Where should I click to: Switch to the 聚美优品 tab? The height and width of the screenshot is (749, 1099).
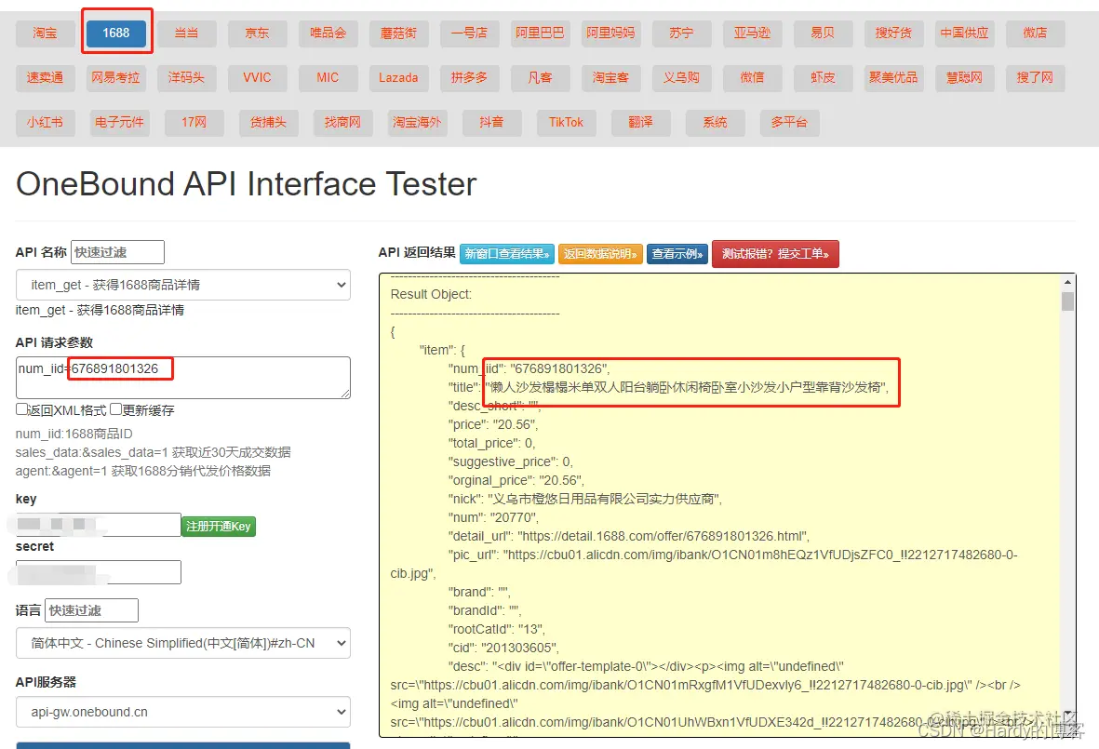pos(893,78)
